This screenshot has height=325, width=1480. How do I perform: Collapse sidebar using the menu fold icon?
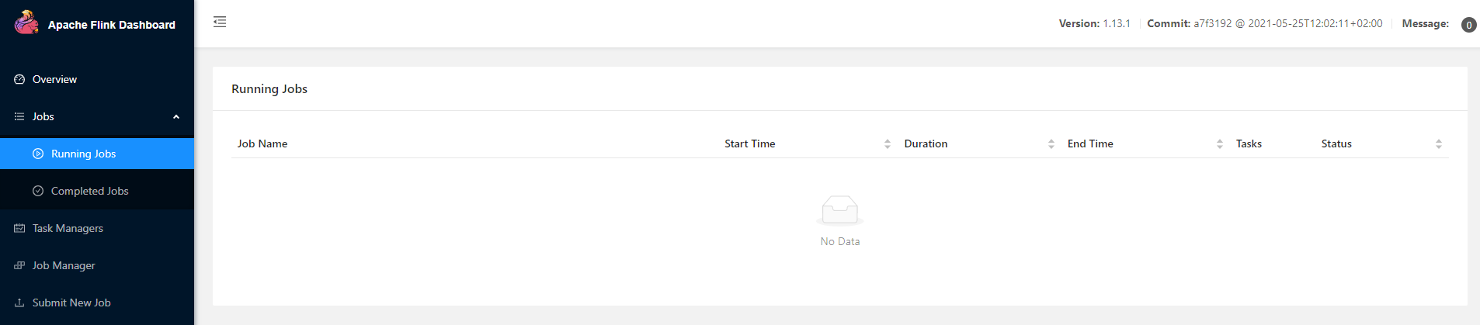click(220, 22)
